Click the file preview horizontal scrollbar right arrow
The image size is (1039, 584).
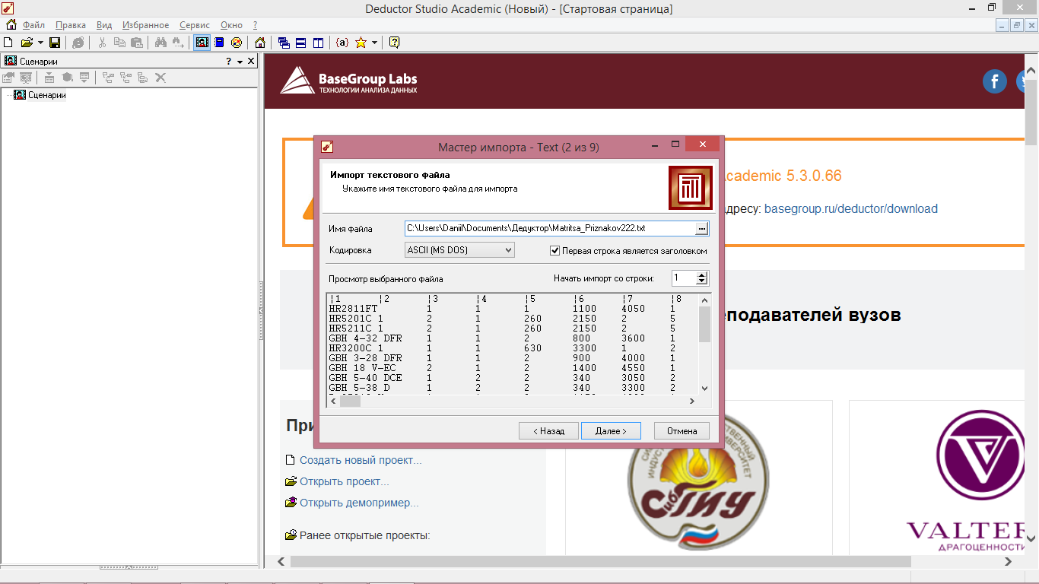[691, 401]
